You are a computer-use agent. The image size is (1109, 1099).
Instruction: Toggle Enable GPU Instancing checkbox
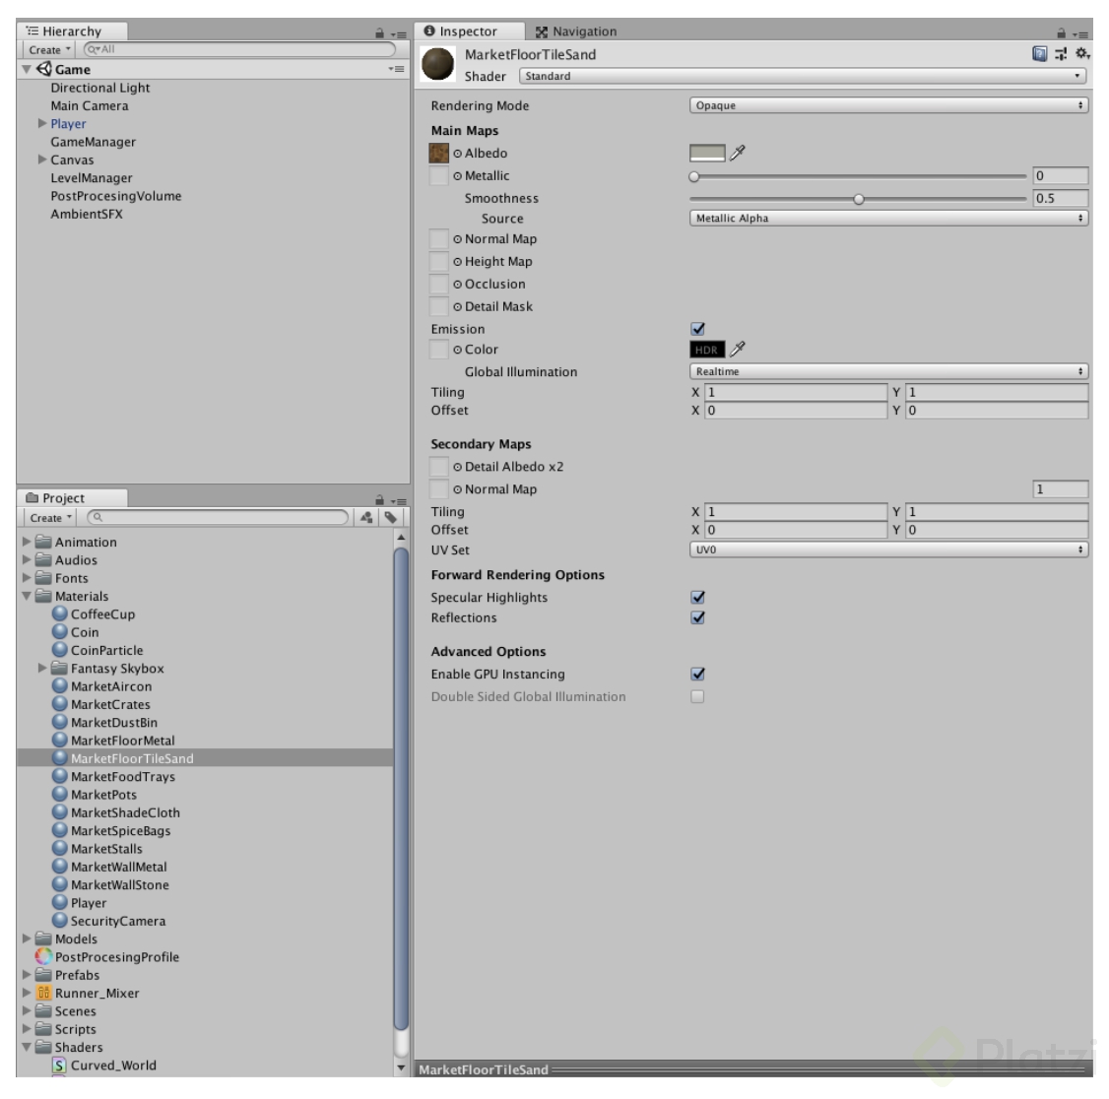[x=698, y=674]
